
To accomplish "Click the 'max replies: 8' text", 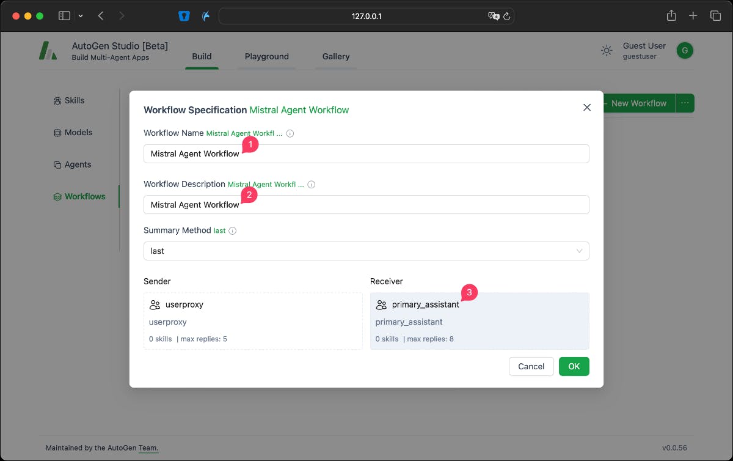I will point(430,339).
